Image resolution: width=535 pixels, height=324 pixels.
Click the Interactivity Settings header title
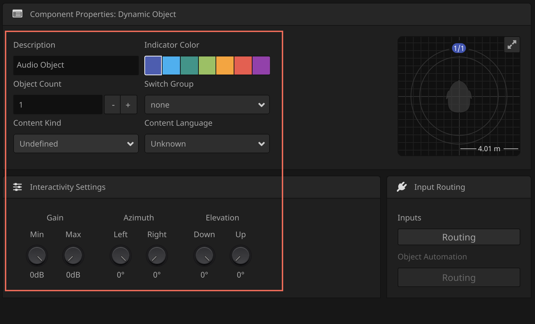pyautogui.click(x=68, y=187)
